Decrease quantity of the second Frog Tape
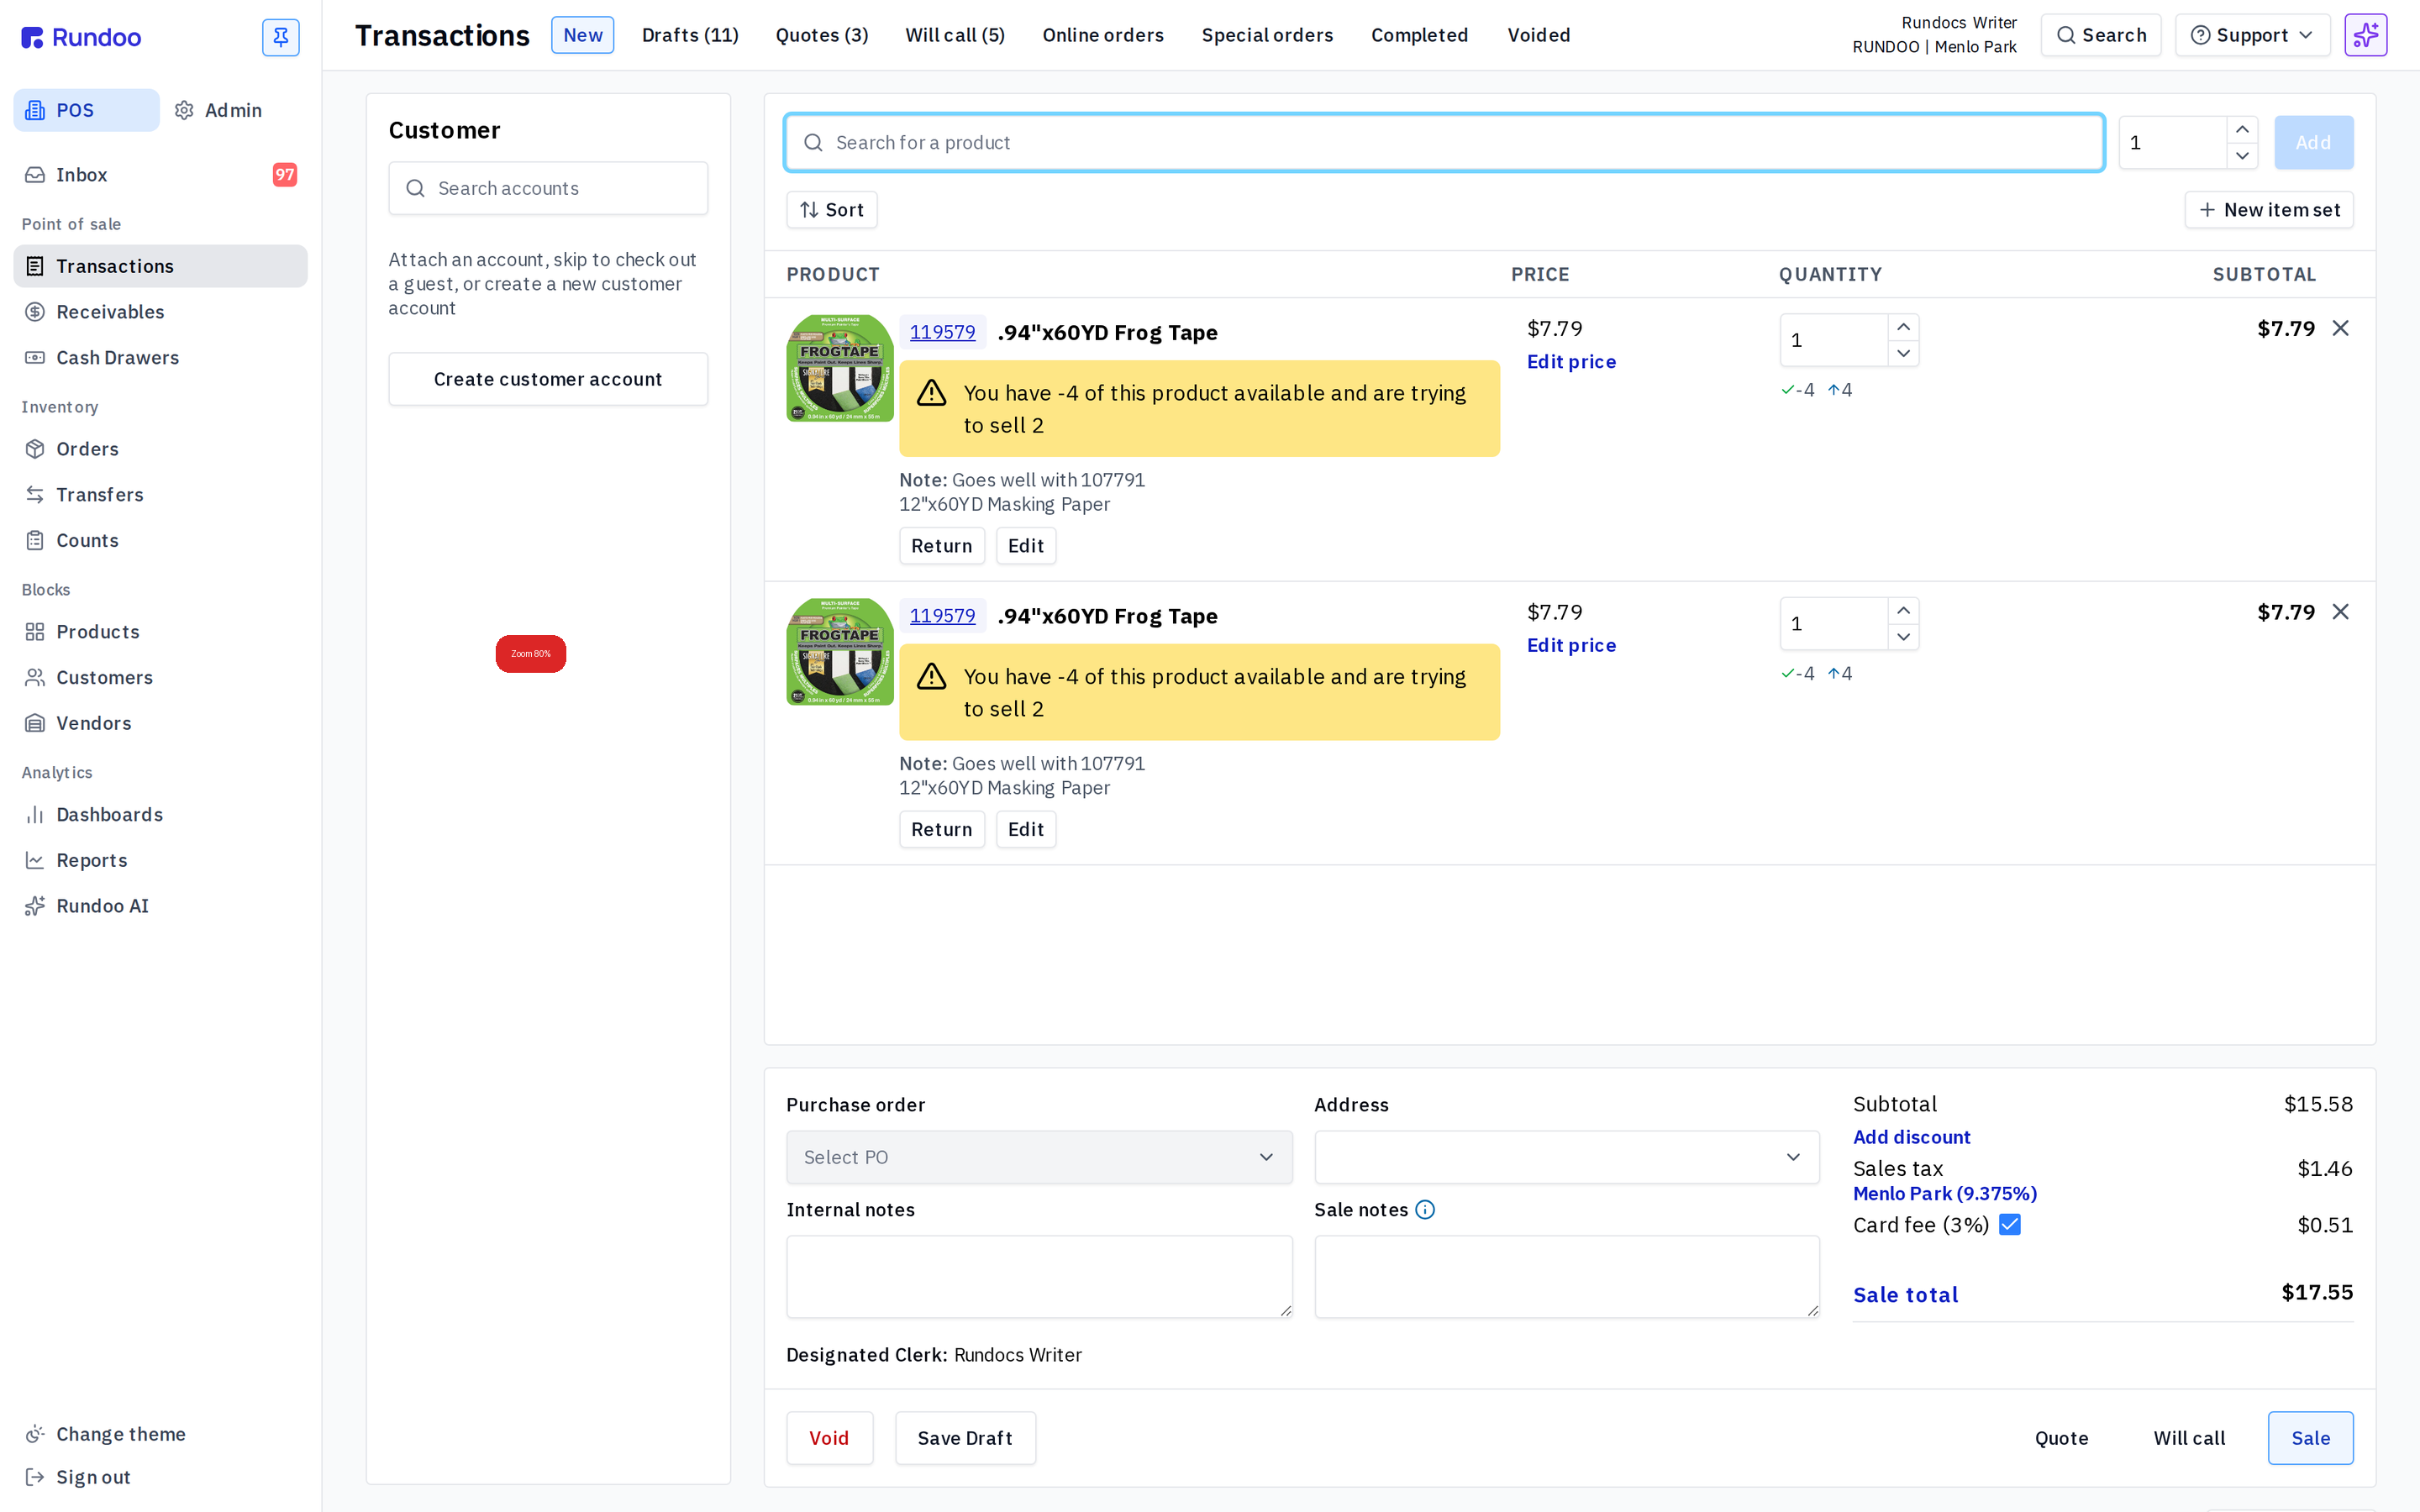Viewport: 2420px width, 1512px height. pyautogui.click(x=1903, y=637)
